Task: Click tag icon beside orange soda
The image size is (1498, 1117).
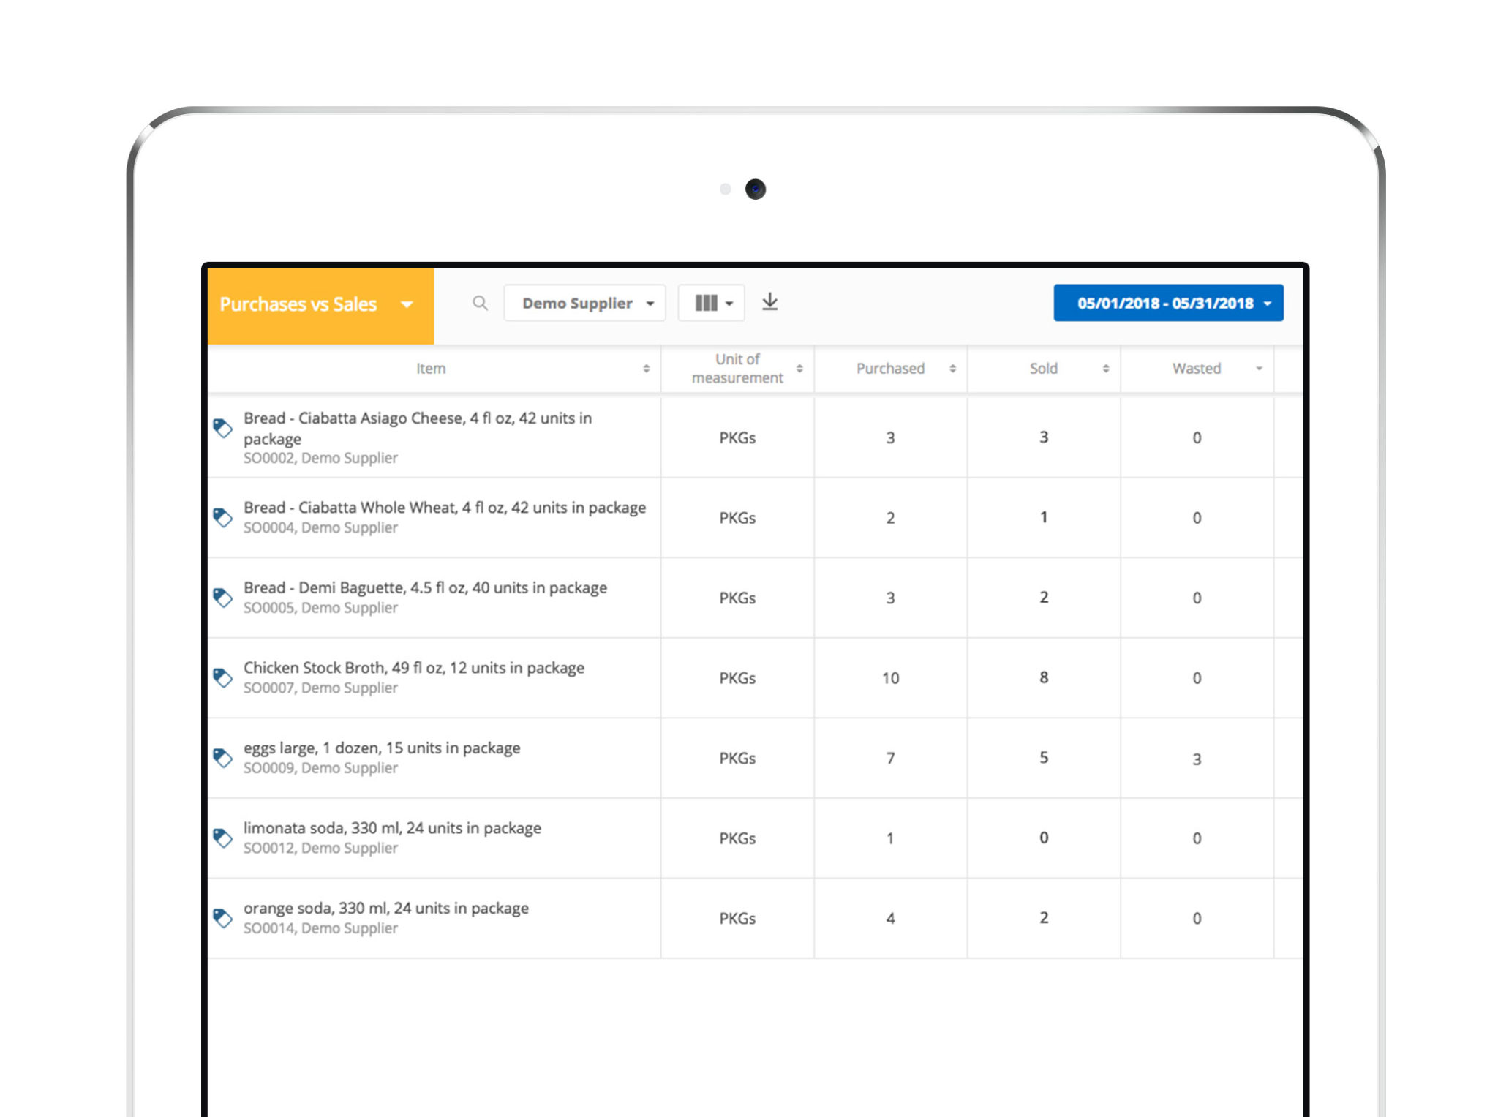Action: pos(222,917)
